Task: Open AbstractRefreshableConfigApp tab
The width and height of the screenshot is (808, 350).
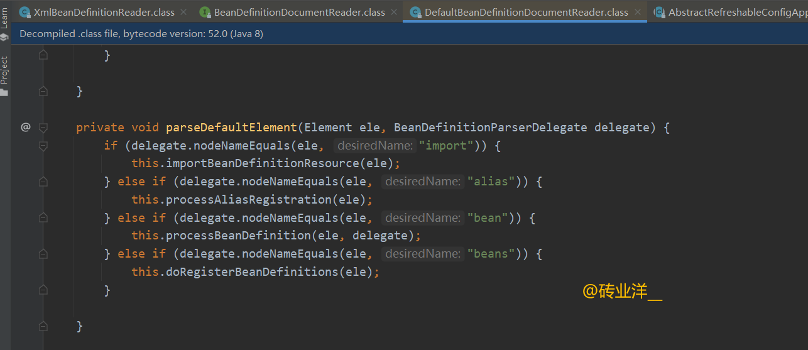Action: pos(738,12)
